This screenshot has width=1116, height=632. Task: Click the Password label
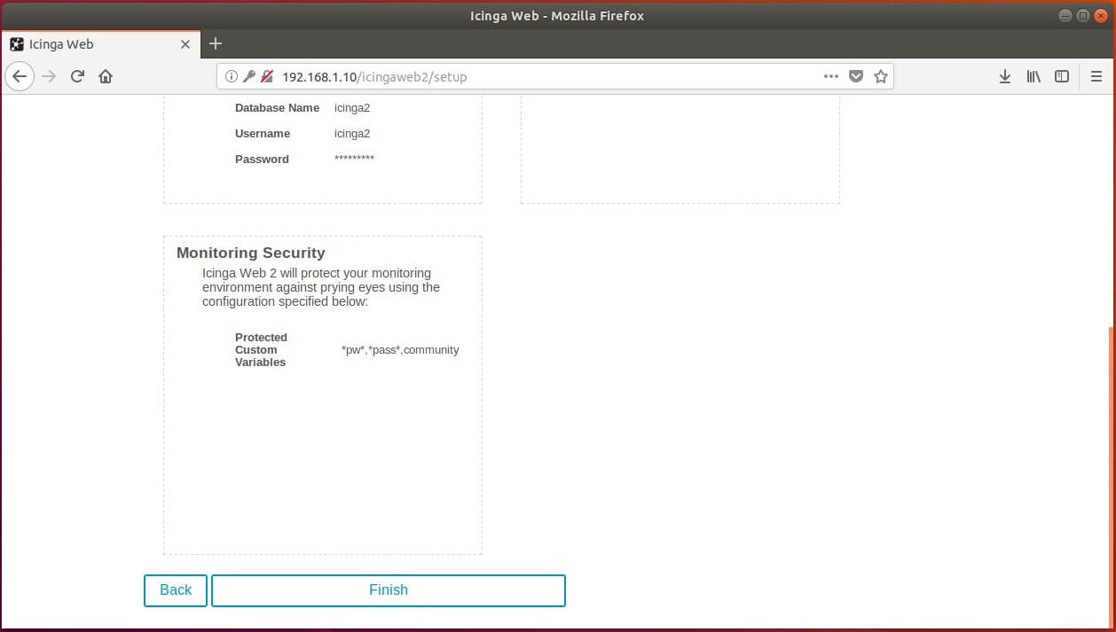click(x=262, y=160)
